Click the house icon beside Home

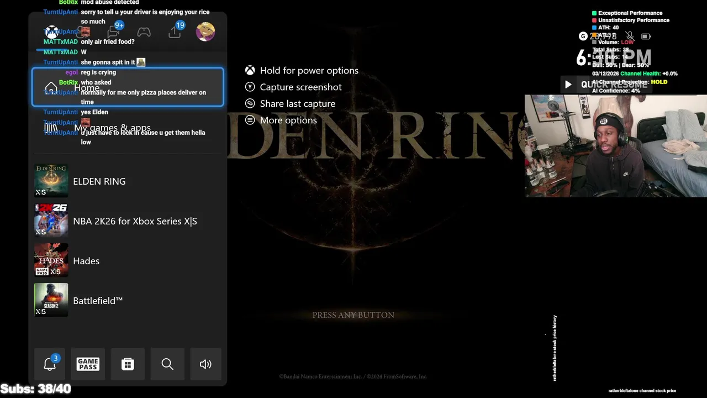point(51,88)
